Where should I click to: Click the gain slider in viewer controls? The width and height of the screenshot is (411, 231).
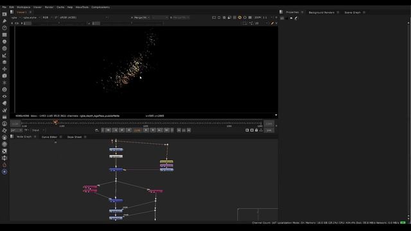coord(59,23)
